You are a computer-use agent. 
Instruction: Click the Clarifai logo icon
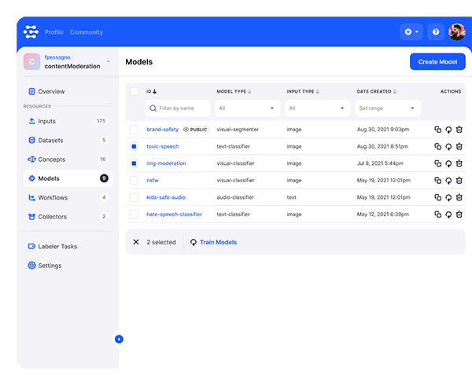31,32
